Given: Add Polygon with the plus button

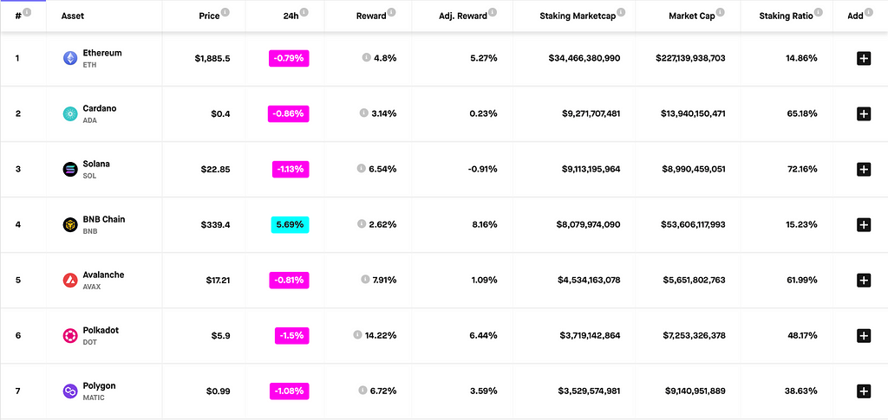Looking at the screenshot, I should pyautogui.click(x=863, y=391).
